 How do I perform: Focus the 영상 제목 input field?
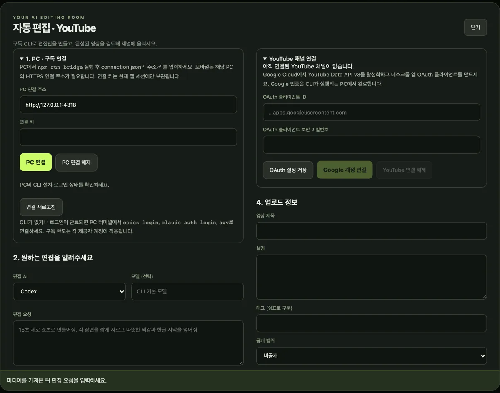pos(371,231)
